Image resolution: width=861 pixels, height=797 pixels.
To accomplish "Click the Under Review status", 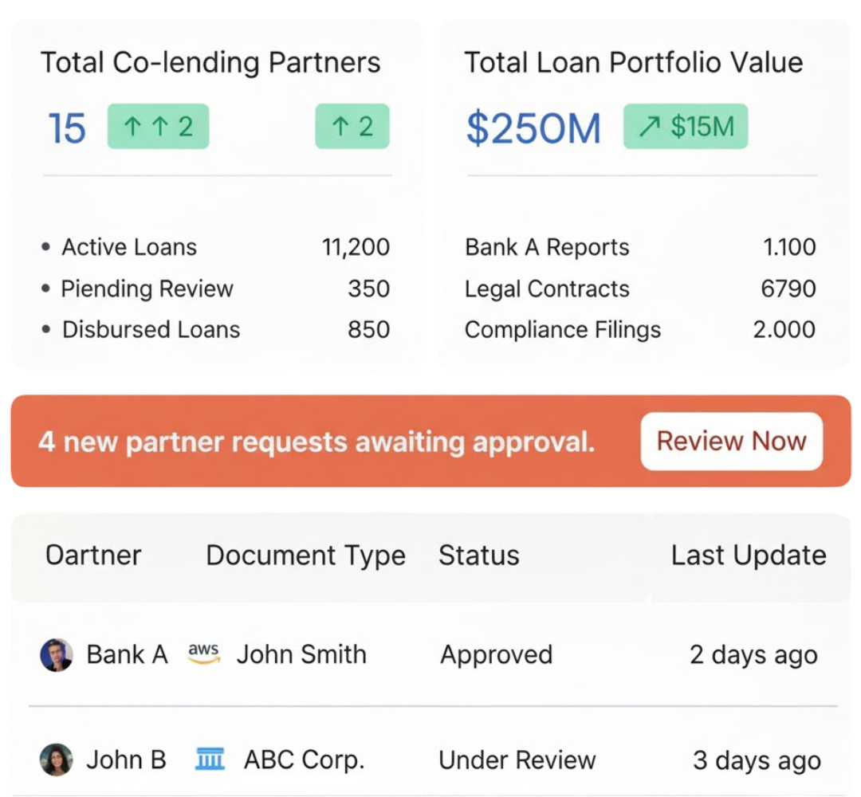I will (x=517, y=760).
